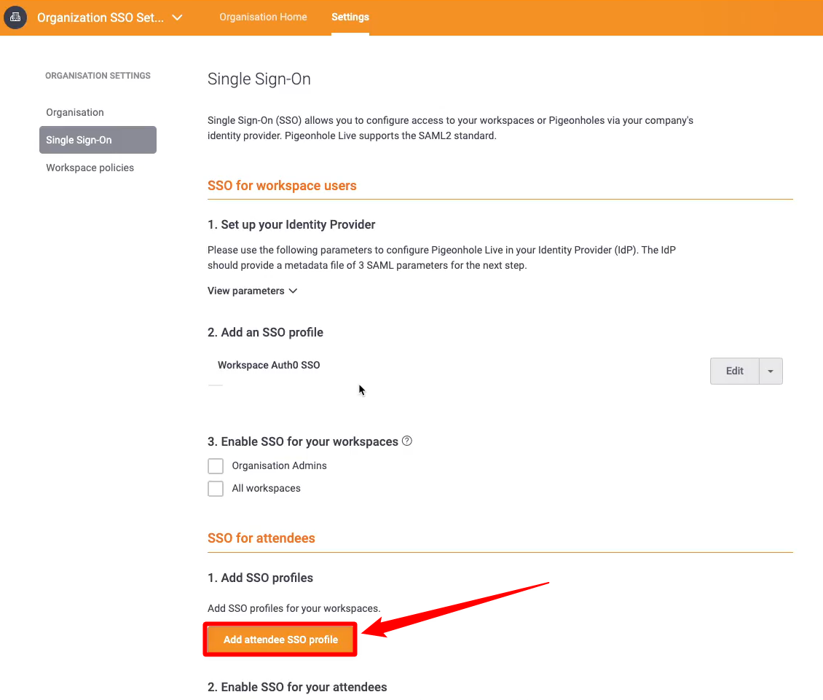Image resolution: width=823 pixels, height=700 pixels.
Task: Open Organisation in the settings sidebar
Action: pos(75,112)
